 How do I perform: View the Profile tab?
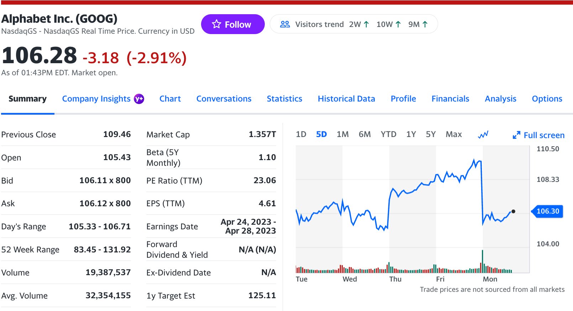pos(403,99)
